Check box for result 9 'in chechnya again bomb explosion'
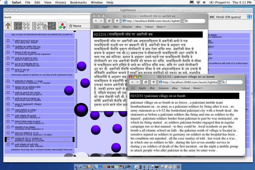The image size is (255, 170). pos(8,52)
